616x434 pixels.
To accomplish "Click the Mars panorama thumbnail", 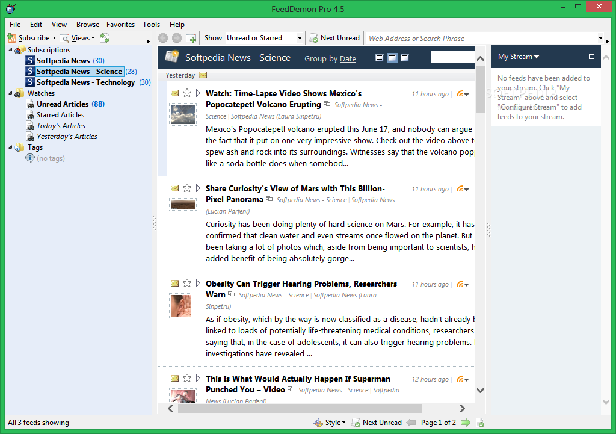I will coord(183,204).
